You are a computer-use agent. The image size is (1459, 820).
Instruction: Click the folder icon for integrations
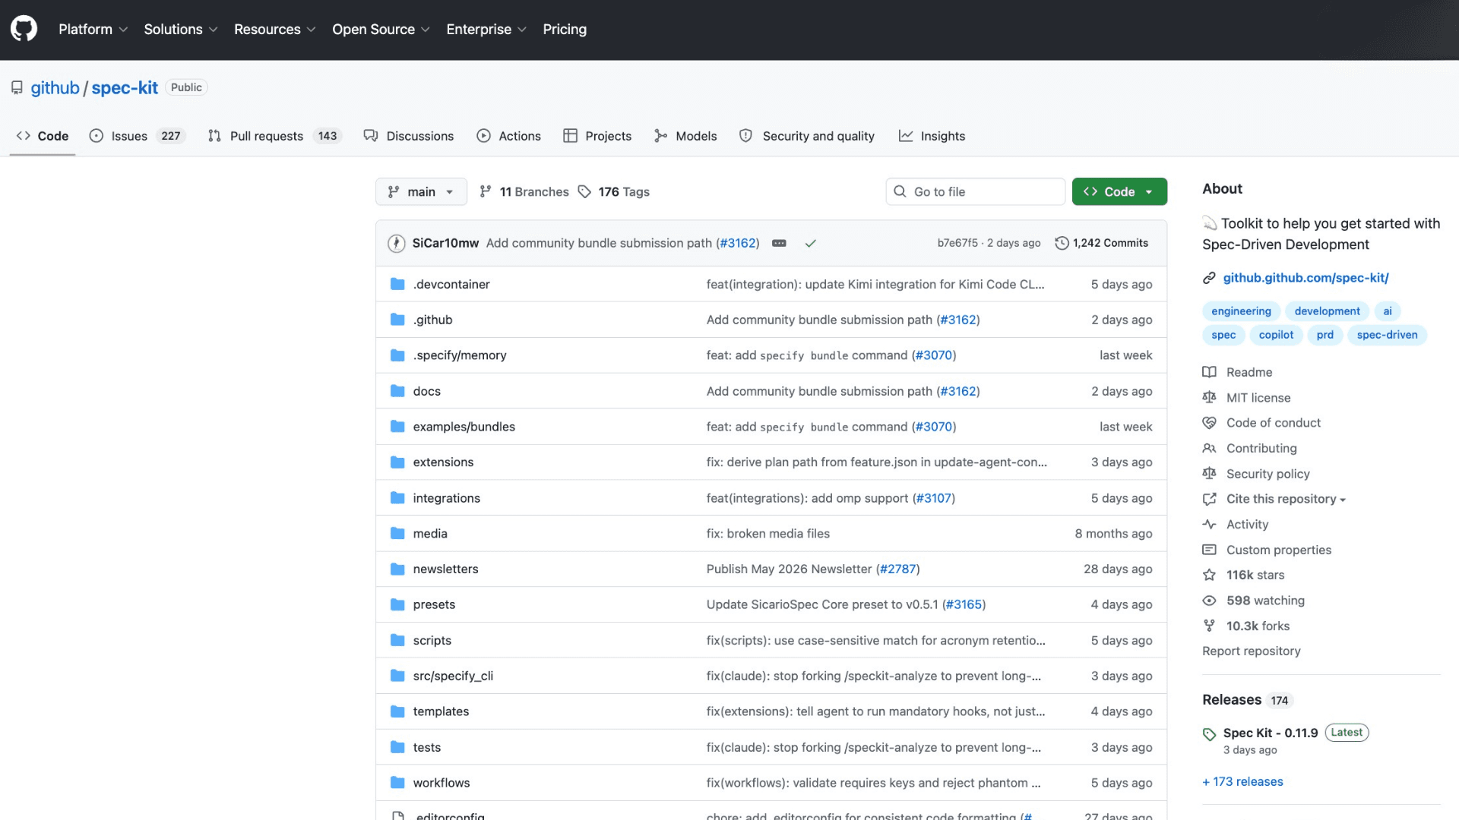pyautogui.click(x=397, y=498)
